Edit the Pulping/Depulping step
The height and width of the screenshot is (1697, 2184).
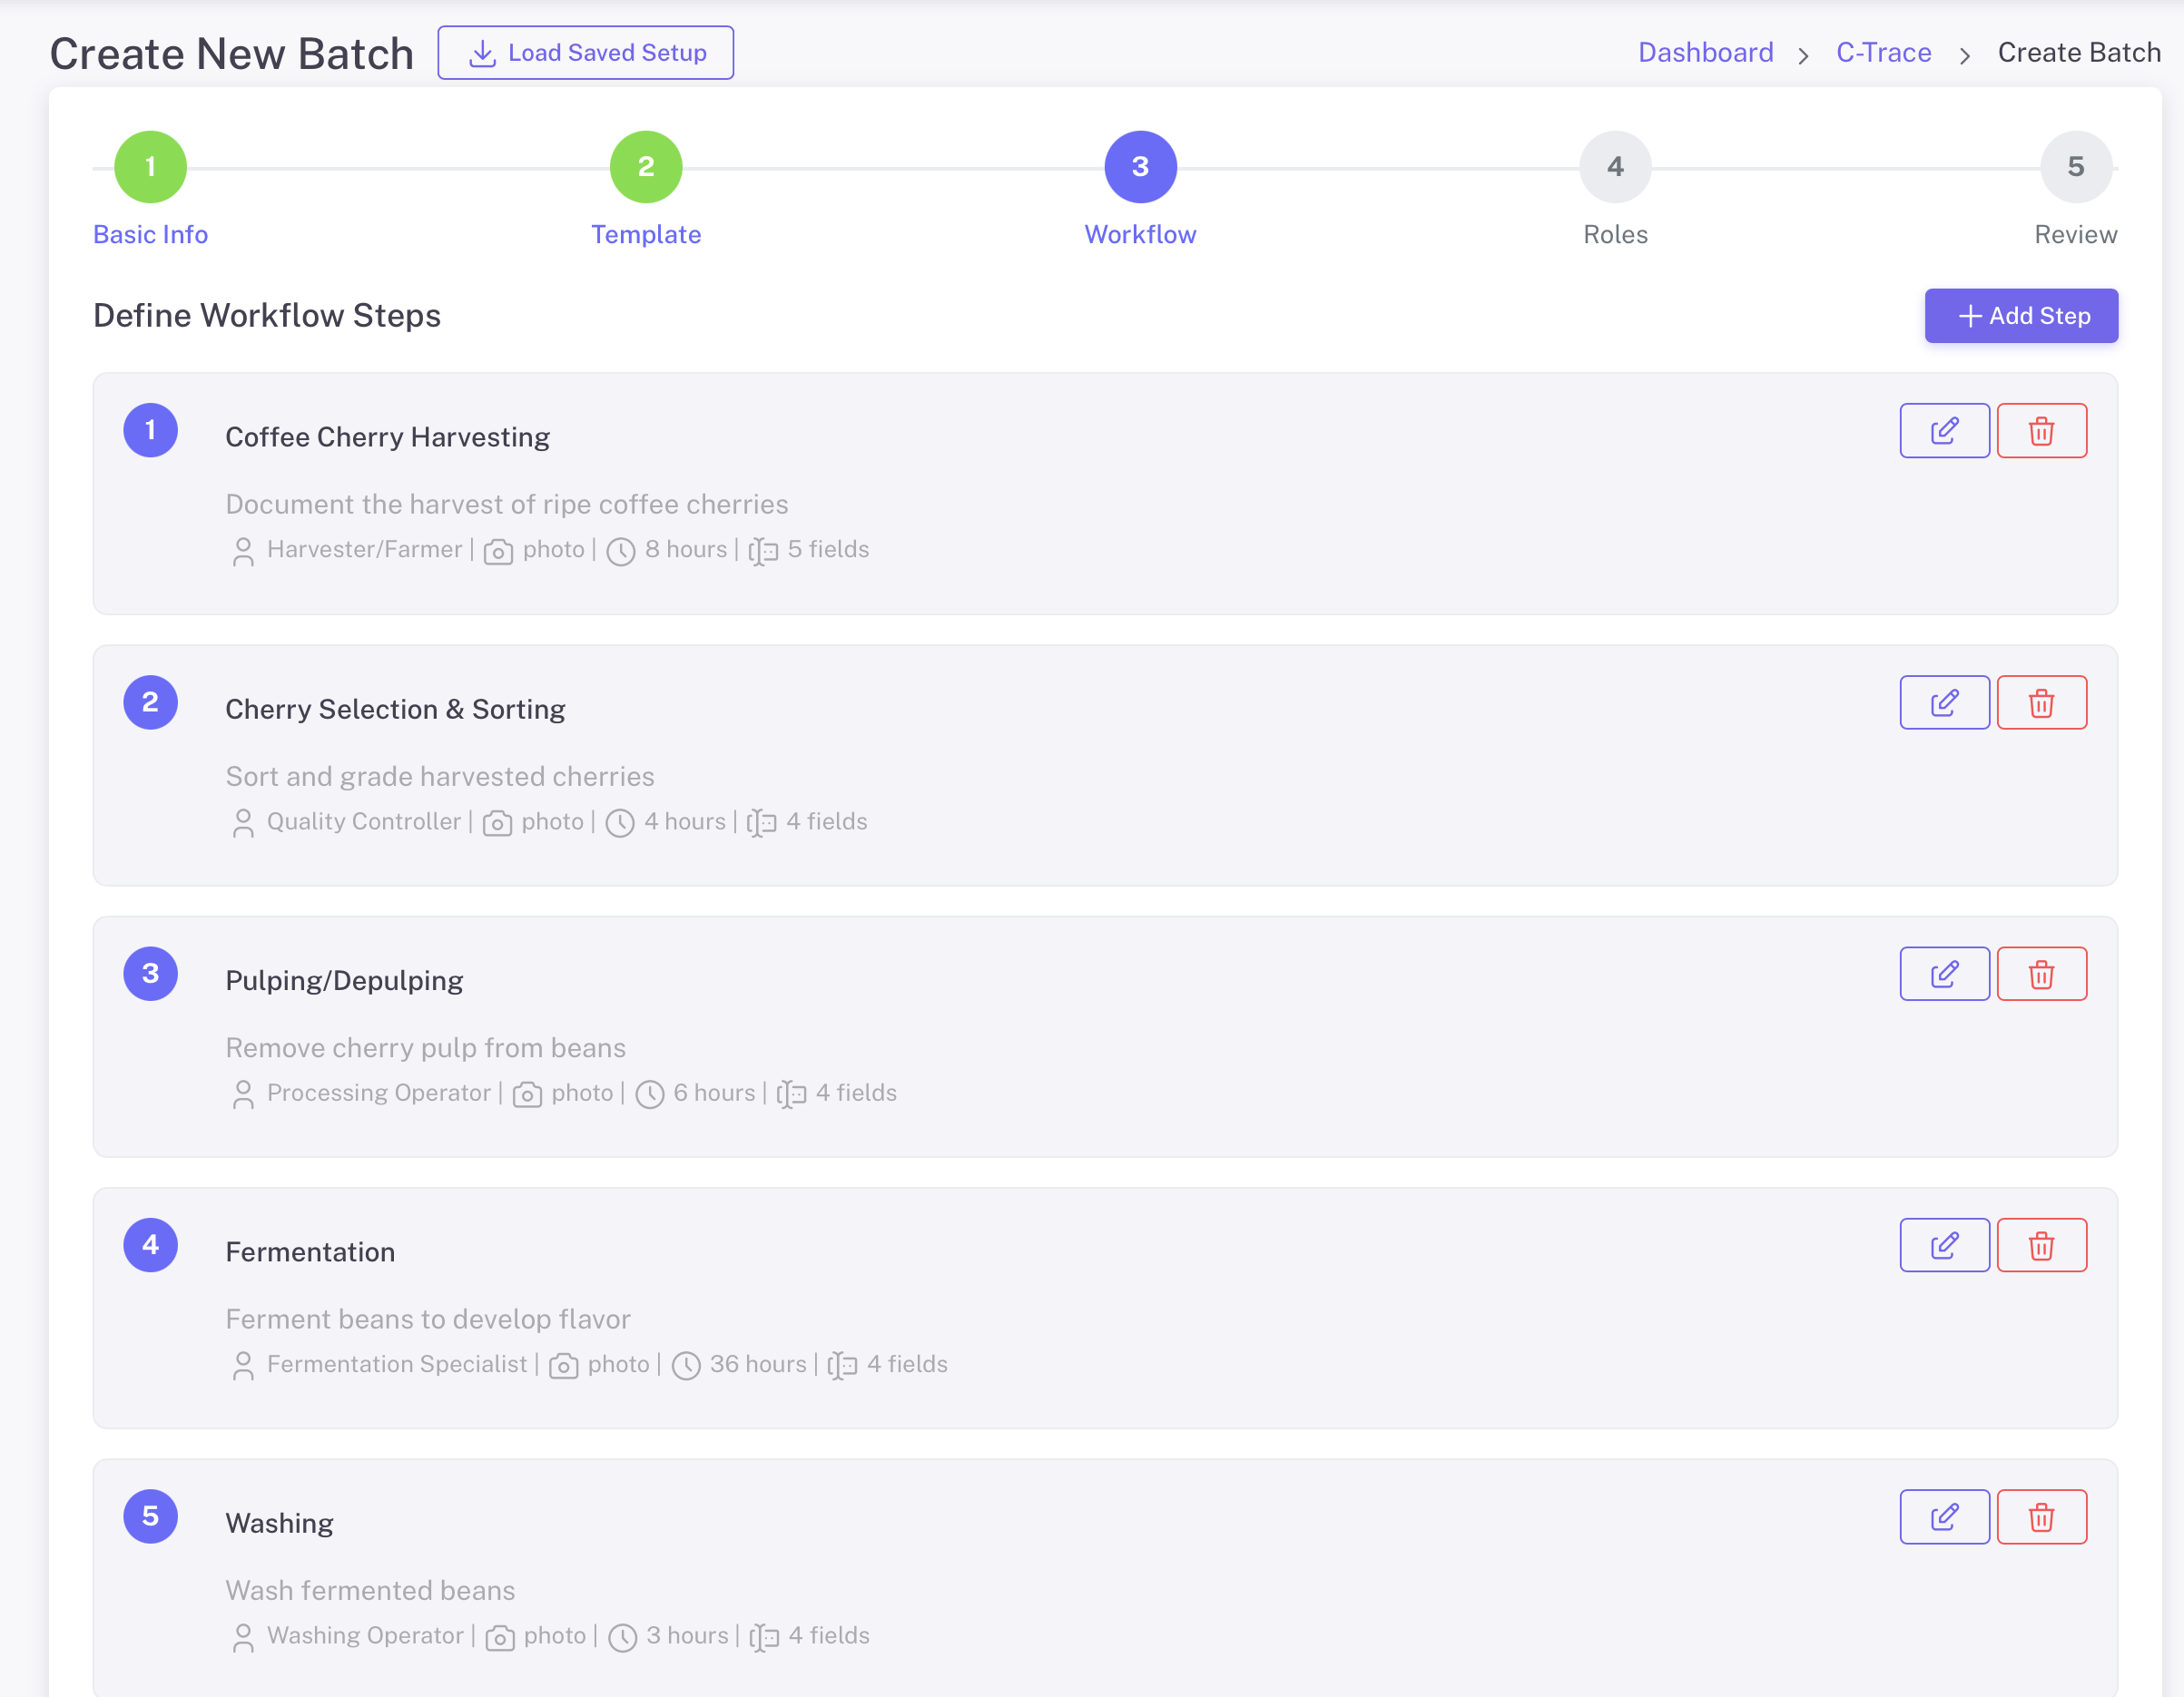pyautogui.click(x=1944, y=973)
